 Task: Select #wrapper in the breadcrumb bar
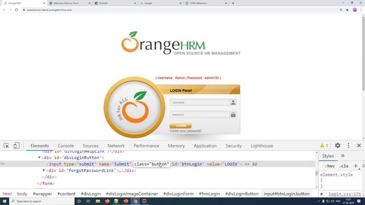42,194
